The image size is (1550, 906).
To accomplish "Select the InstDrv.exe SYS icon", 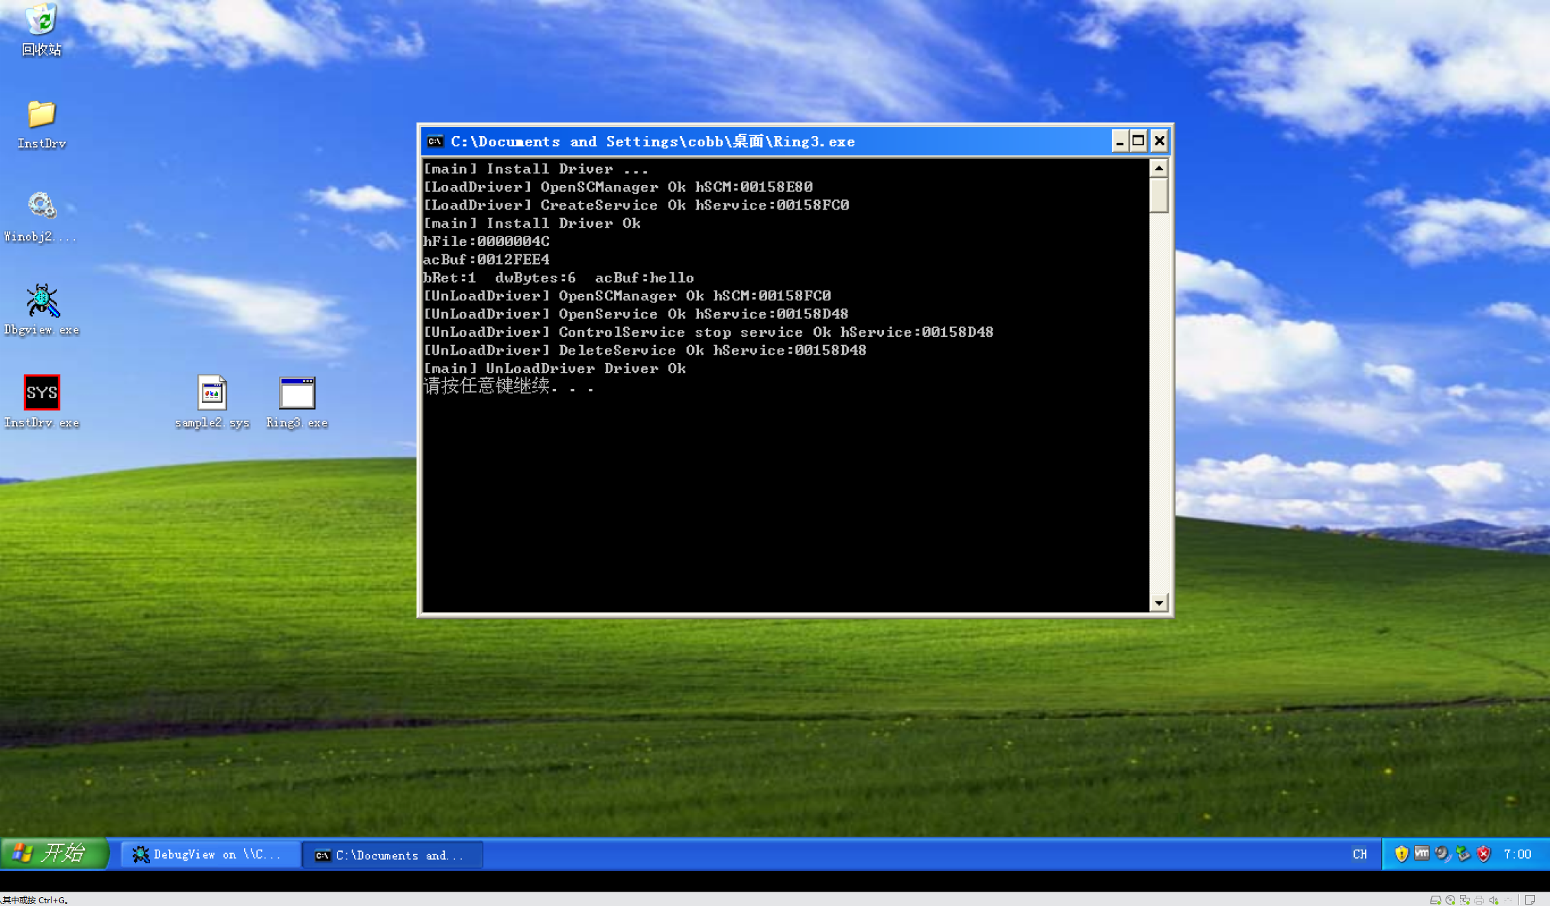I will (x=41, y=393).
